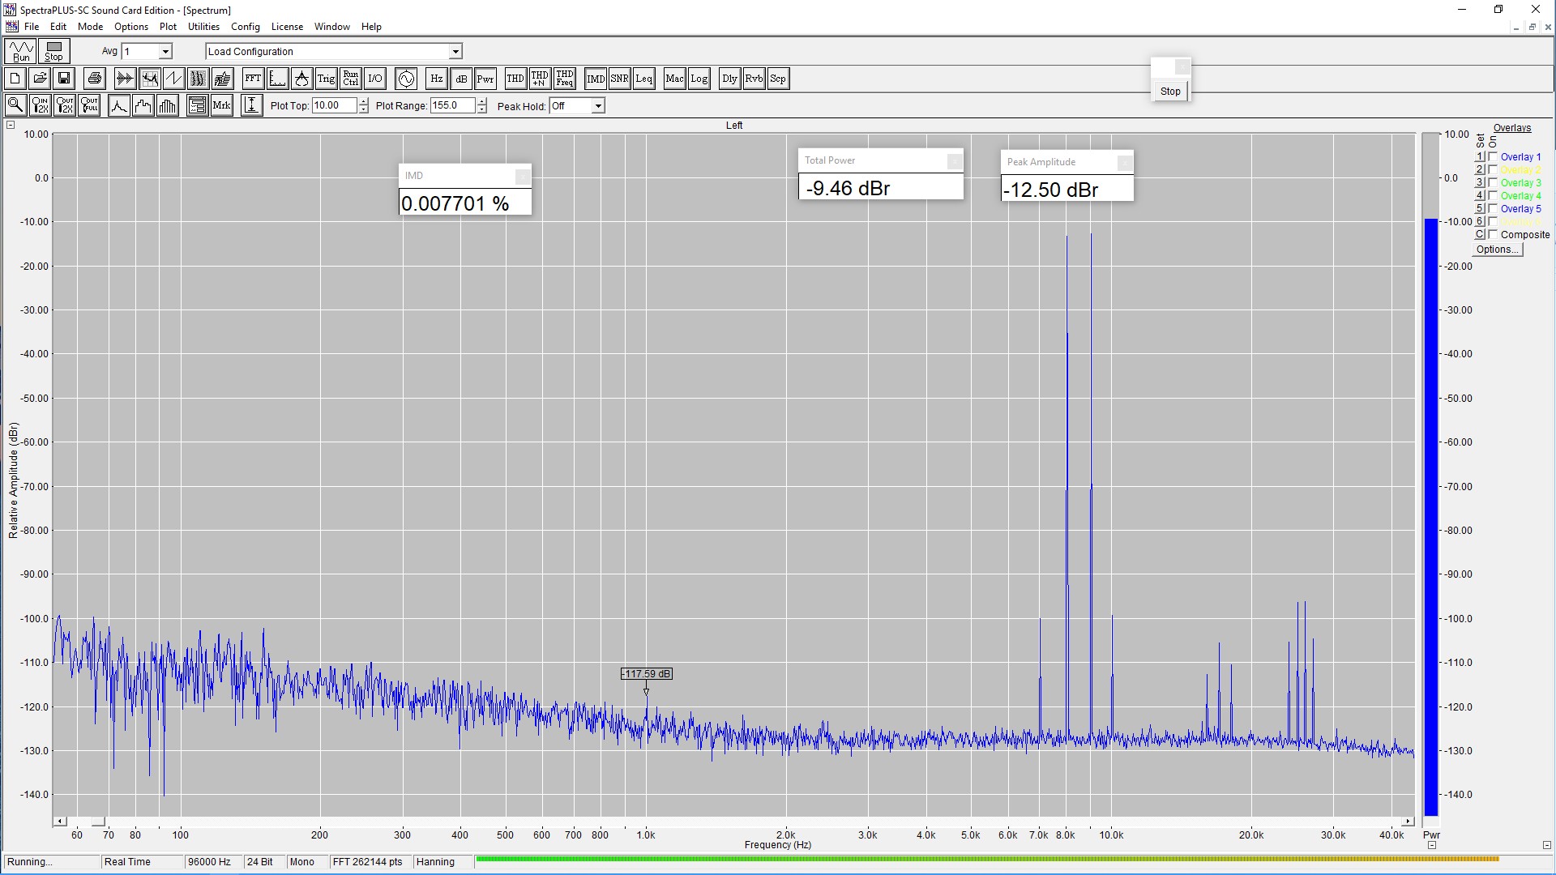The image size is (1556, 875).
Task: Open the File menu
Action: point(32,27)
